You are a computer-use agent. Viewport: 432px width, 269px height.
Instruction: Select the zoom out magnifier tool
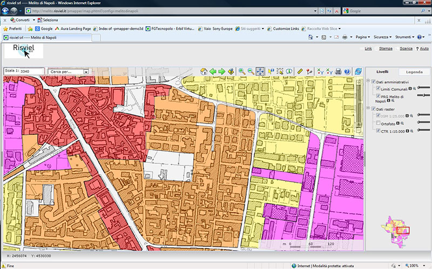click(251, 71)
